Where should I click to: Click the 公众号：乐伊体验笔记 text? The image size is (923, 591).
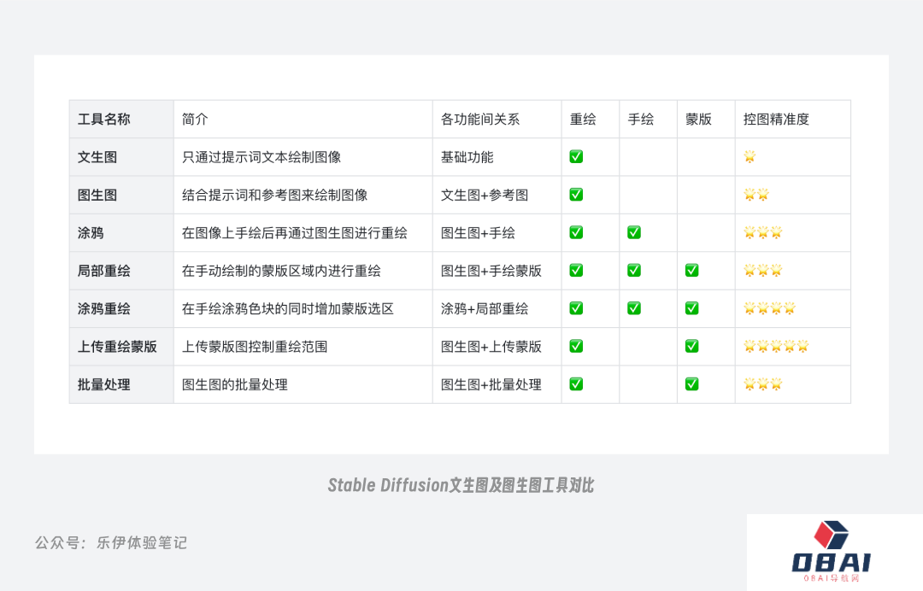click(110, 542)
